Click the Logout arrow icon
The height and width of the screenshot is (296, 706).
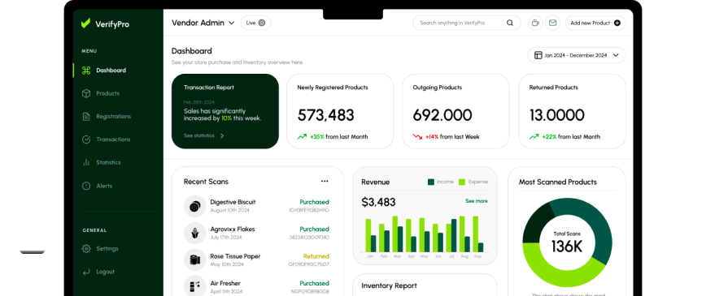pos(86,272)
